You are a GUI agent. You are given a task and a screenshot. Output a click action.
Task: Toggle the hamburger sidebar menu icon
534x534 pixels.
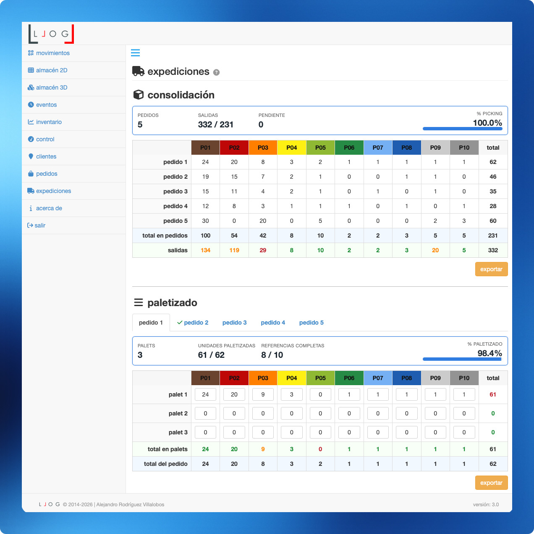[135, 53]
